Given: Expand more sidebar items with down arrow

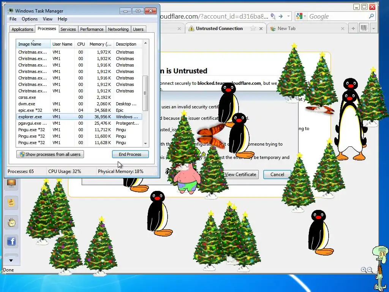Looking at the screenshot, I should [x=11, y=260].
